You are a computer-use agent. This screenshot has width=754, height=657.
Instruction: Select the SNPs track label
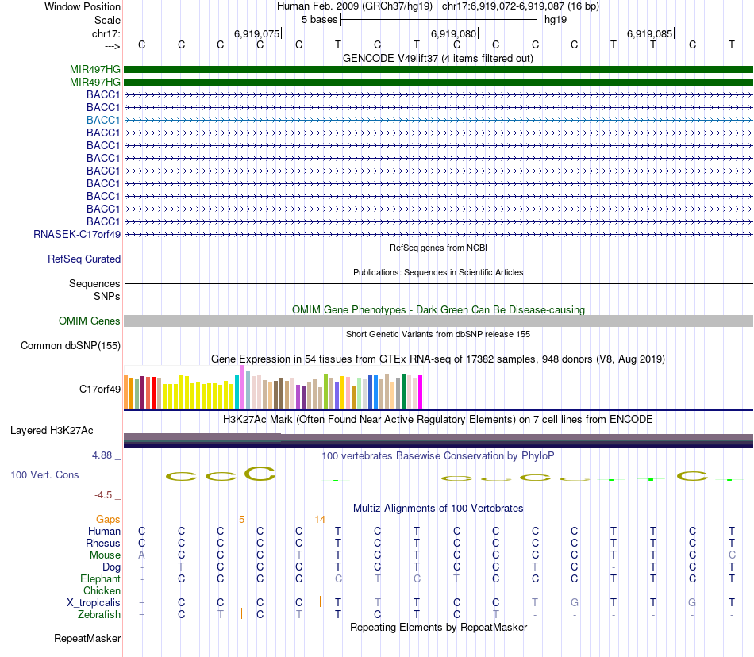pos(107,296)
